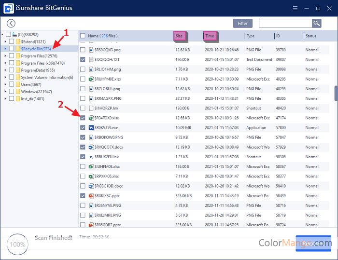338x260 pixels.
Task: Expand the Program Files(12576) tree node
Action: (5, 56)
